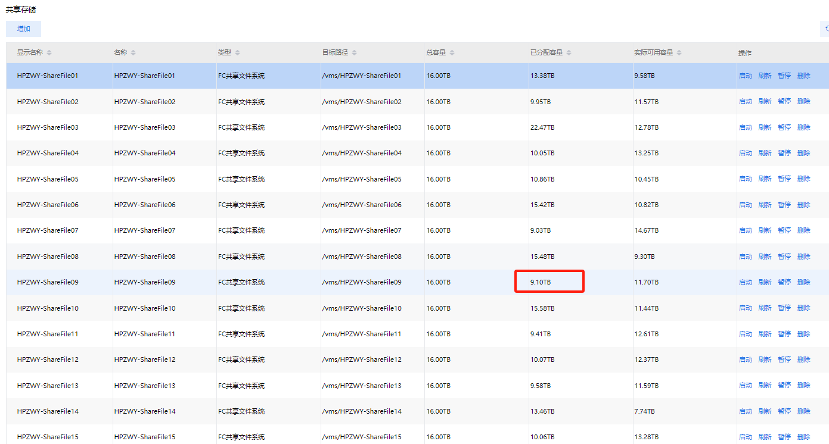This screenshot has width=829, height=444.
Task: Click available capacity value 11.57TB
Action: tap(647, 102)
